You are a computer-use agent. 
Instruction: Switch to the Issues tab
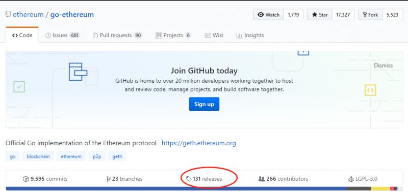(62, 35)
